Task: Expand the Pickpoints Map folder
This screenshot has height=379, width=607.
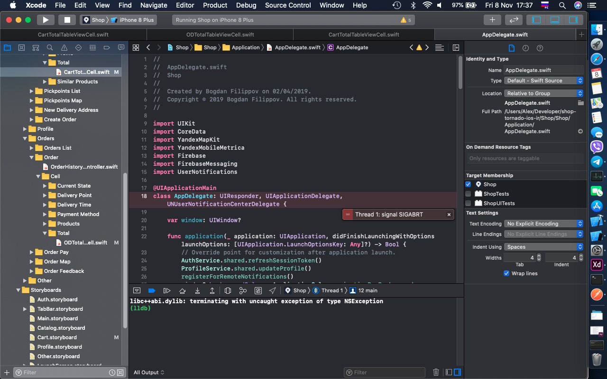Action: [x=32, y=100]
